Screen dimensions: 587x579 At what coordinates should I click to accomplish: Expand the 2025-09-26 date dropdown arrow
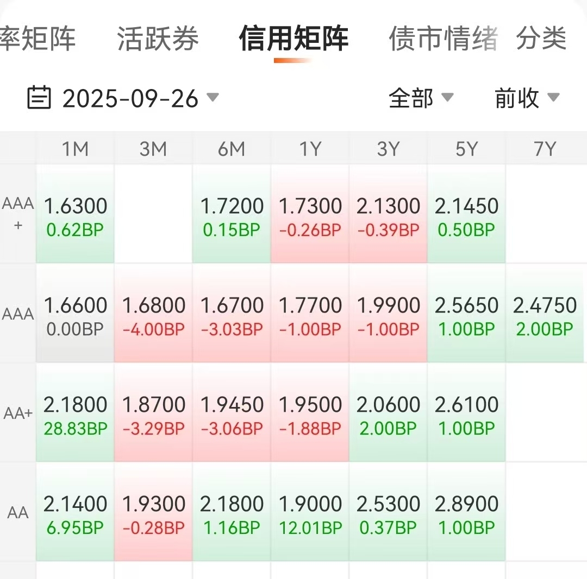point(213,98)
